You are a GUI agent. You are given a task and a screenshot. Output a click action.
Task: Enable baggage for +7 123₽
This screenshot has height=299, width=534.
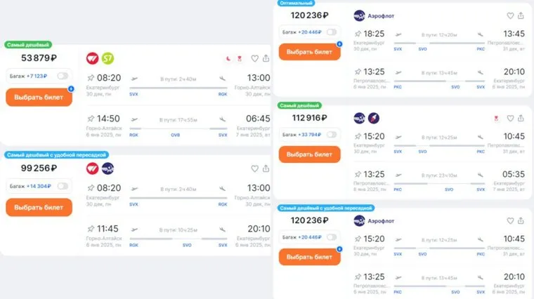coord(63,76)
